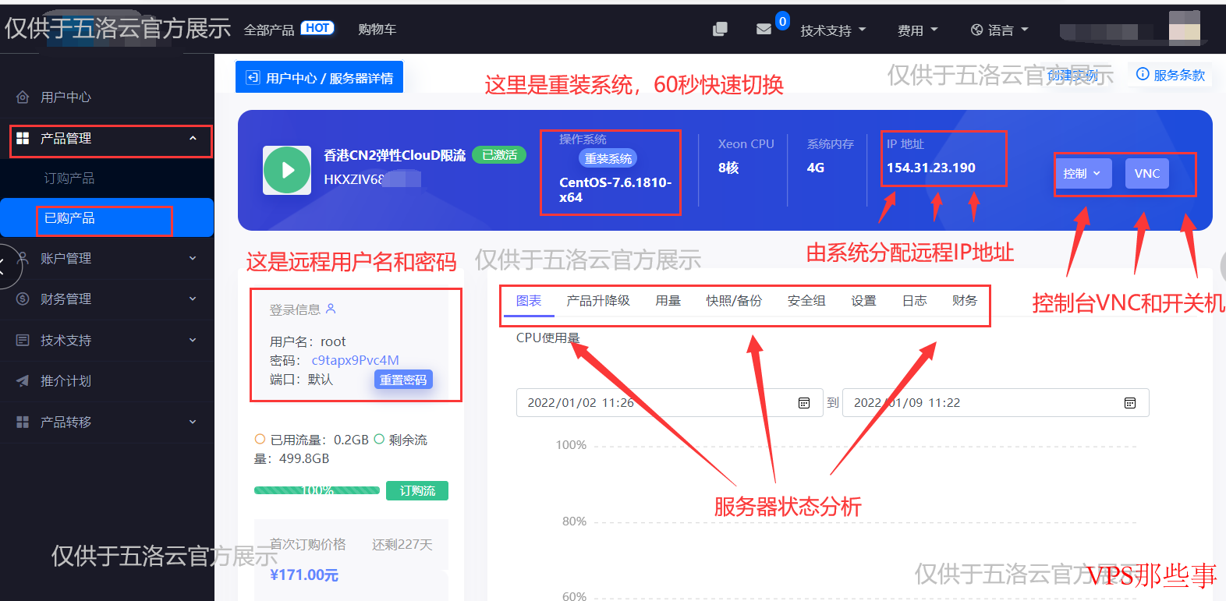Switch to the 快照/备份 tab
Screen dimensions: 1226x601
point(734,301)
